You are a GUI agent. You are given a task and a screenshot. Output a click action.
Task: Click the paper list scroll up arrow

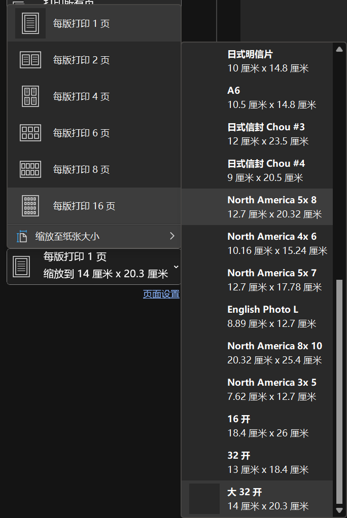tap(339, 49)
